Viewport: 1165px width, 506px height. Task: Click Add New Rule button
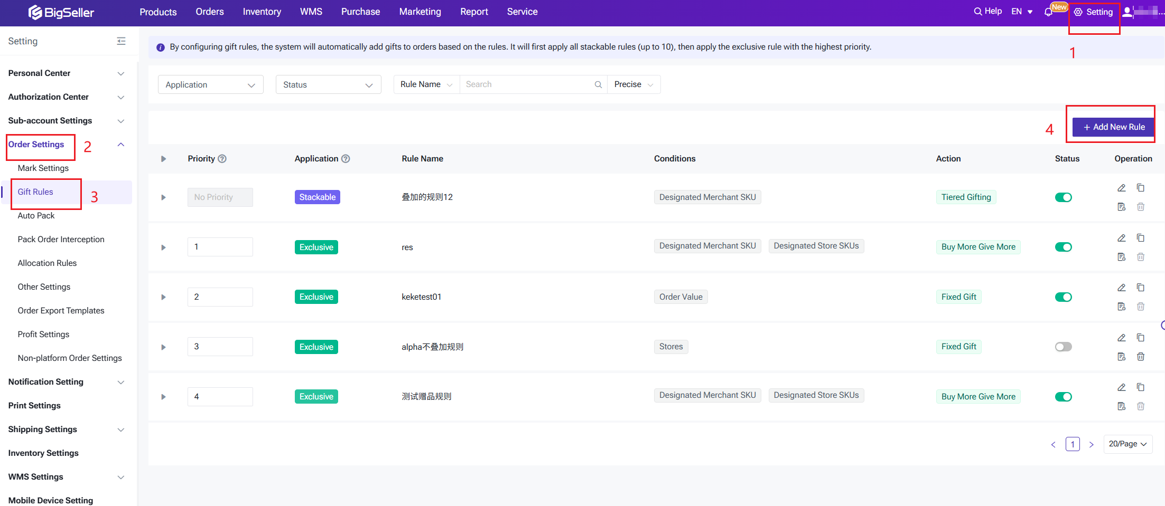coord(1114,127)
